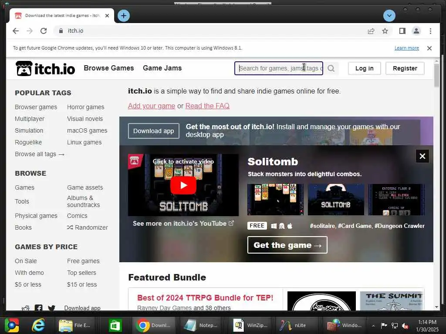The height and width of the screenshot is (334, 446).
Task: Dismiss the Chrome update notification bar
Action: (429, 48)
